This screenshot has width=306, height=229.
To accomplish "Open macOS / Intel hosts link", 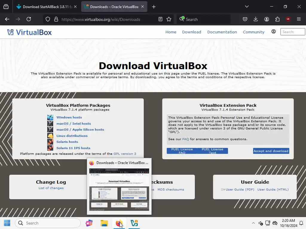I will (74, 123).
